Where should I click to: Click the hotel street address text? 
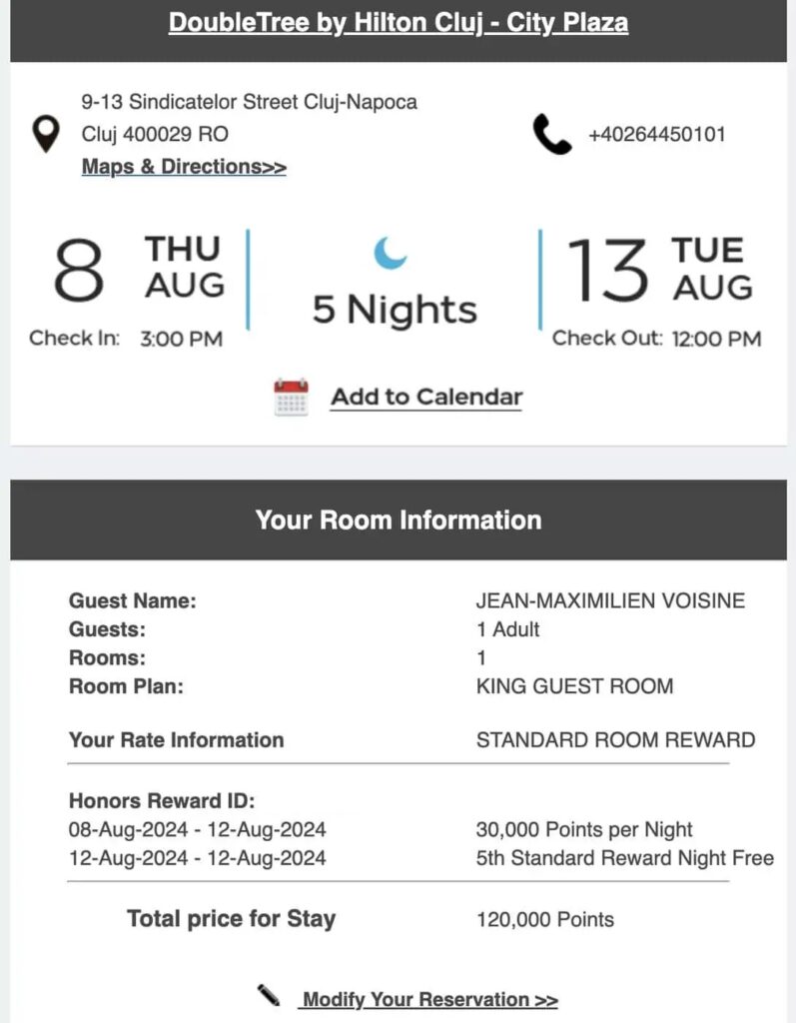249,102
